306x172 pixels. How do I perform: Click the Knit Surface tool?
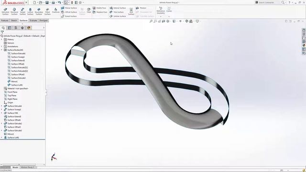(131, 11)
